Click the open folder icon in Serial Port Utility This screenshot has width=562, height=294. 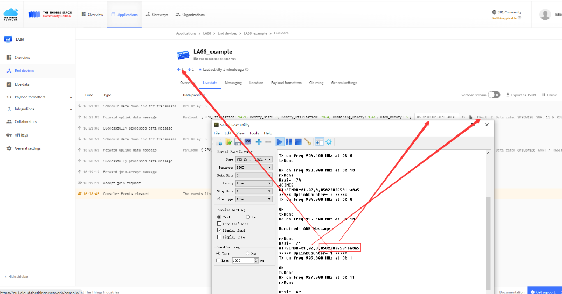click(228, 142)
